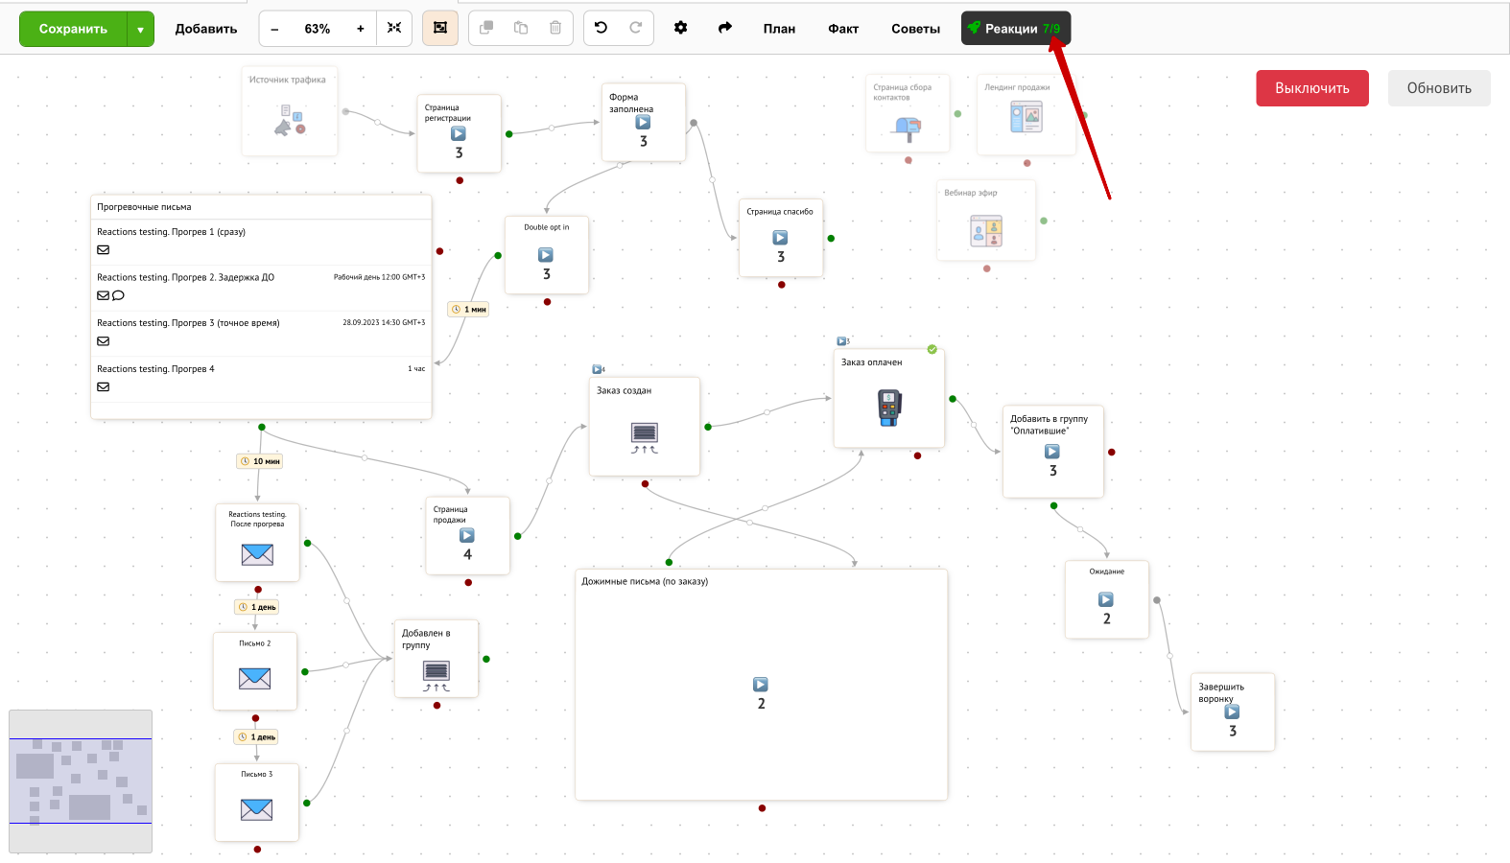Click the red Выключить button

1312,88
